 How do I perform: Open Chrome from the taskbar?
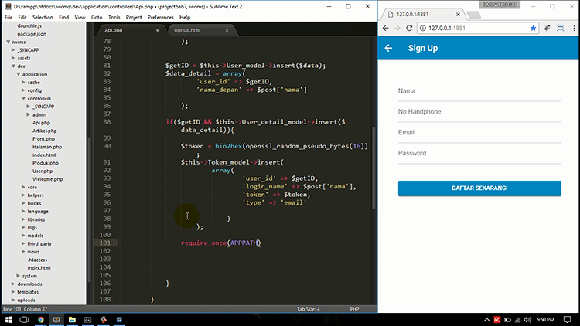[x=41, y=319]
